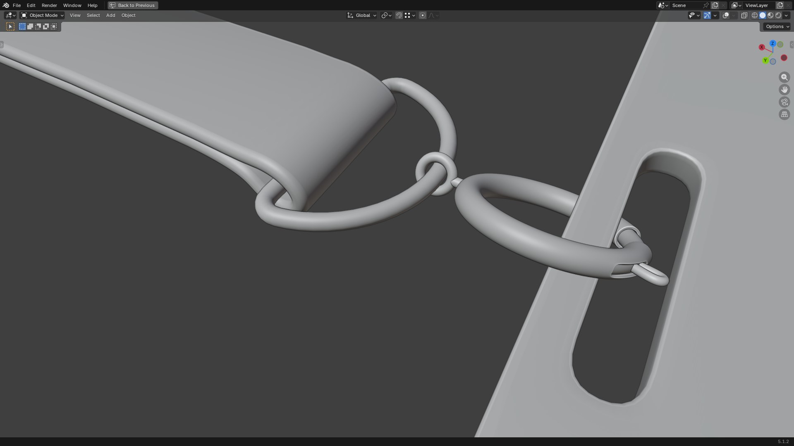The height and width of the screenshot is (446, 794).
Task: Open the Render menu
Action: [x=49, y=5]
